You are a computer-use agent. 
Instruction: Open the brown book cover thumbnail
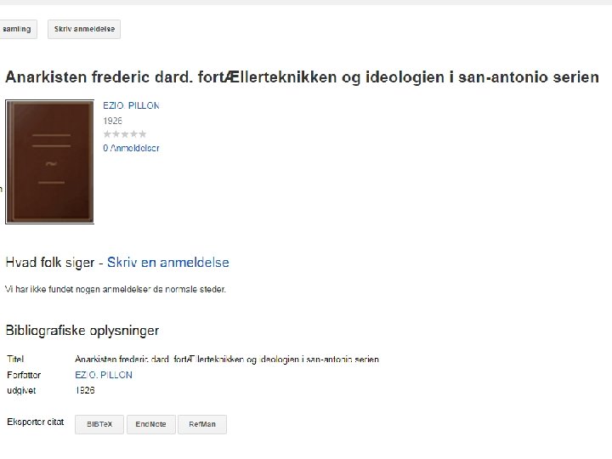tap(49, 161)
